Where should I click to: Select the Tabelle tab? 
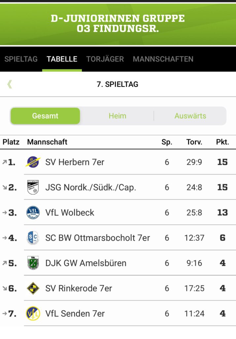(62, 59)
